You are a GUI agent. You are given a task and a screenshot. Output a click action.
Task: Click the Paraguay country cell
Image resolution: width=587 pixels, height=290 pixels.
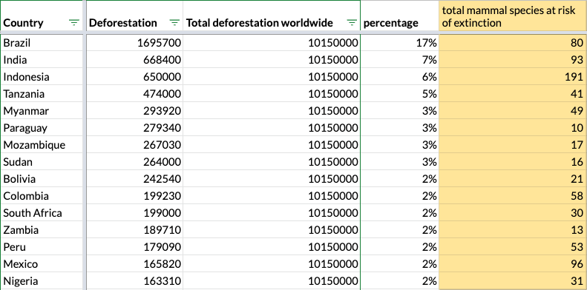(41, 128)
